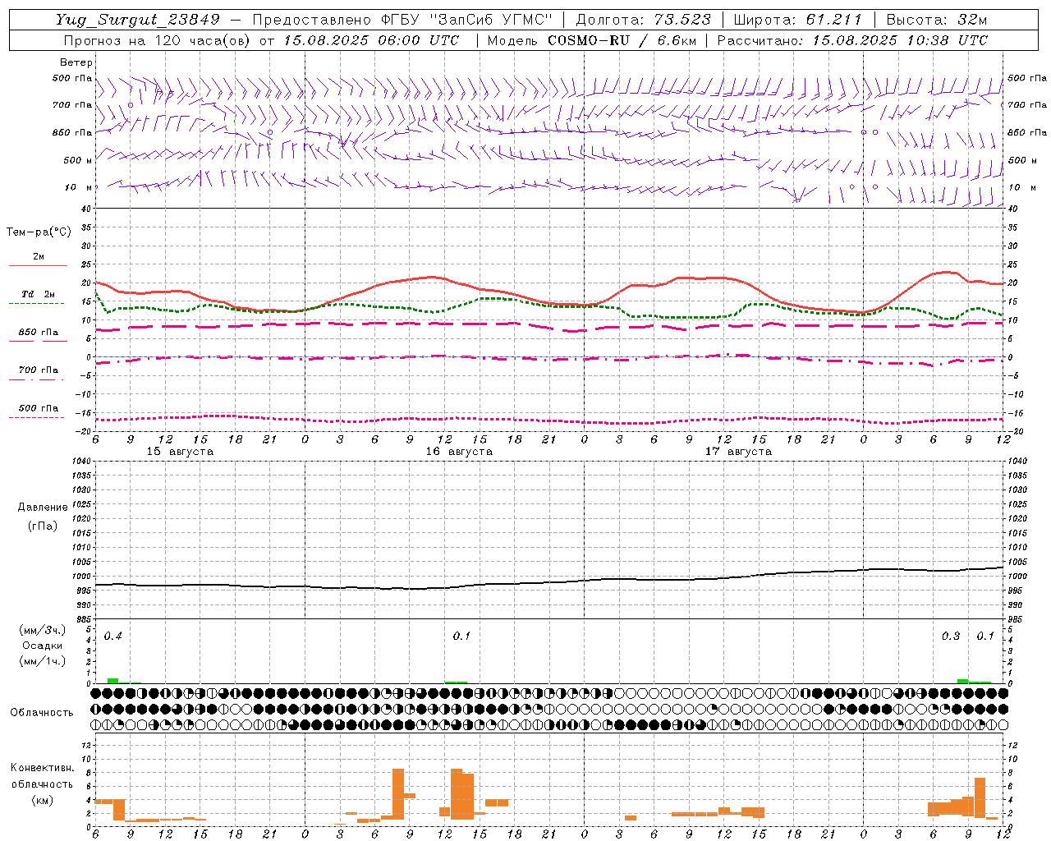Viewport: 1051px width, 841px height.
Task: Click the green precipitation bar below 0.3
Action: pos(962,682)
